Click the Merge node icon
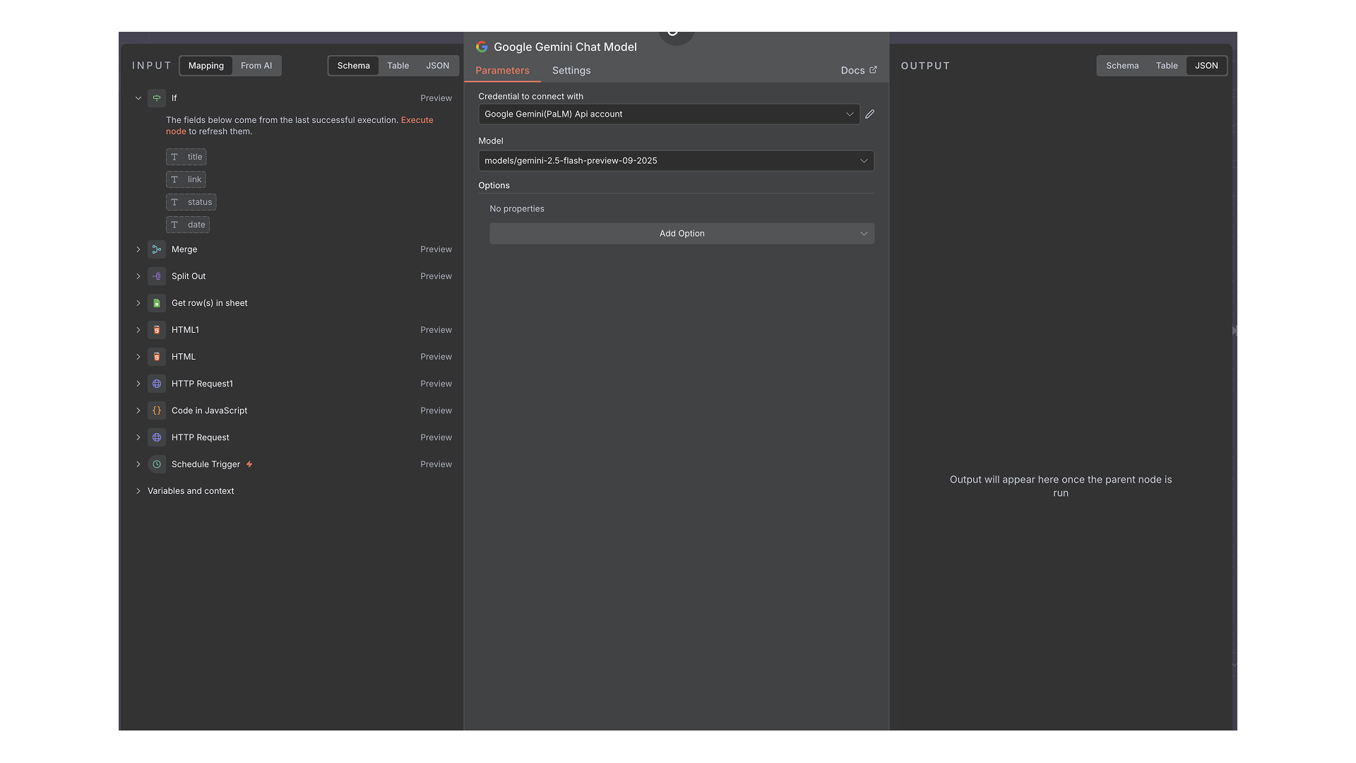The width and height of the screenshot is (1356, 763). tap(157, 249)
